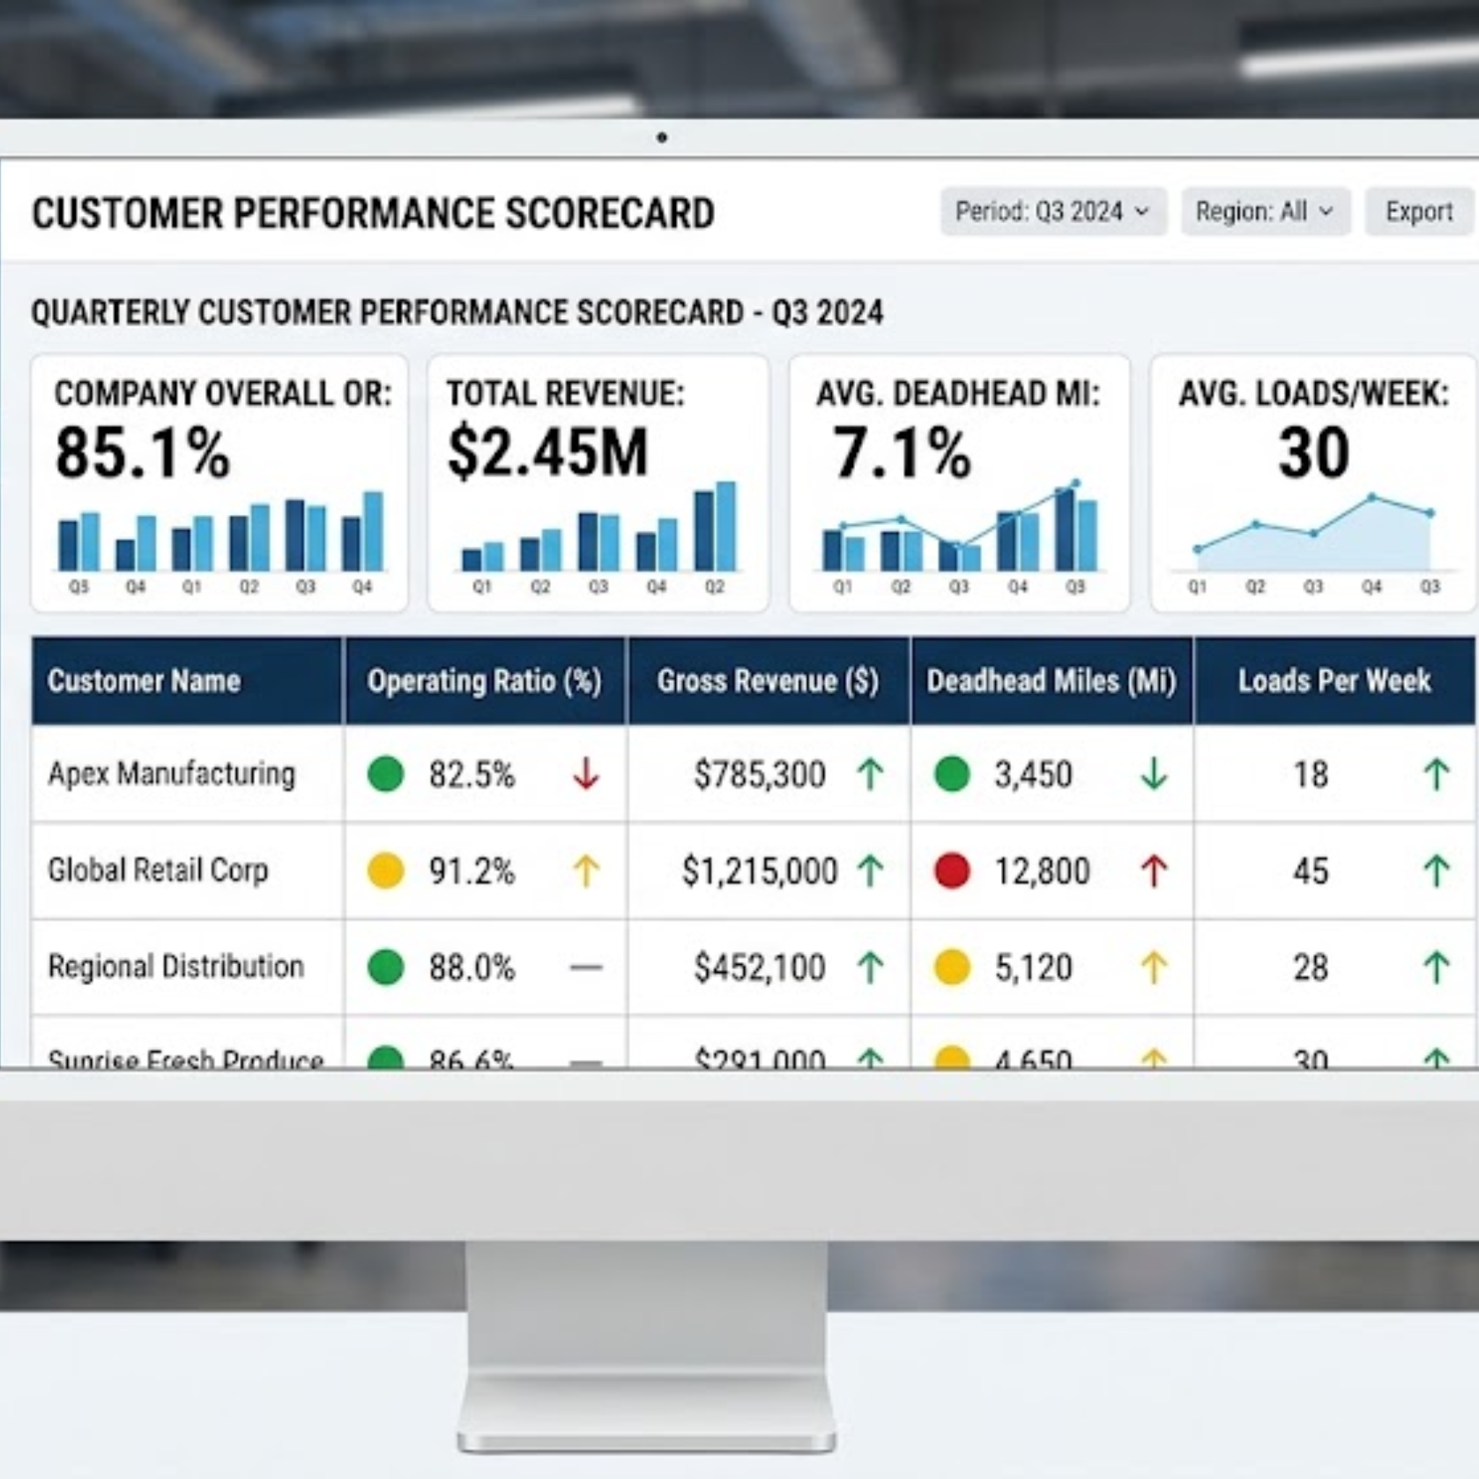Click the Company Overall OR bar chart
The height and width of the screenshot is (1479, 1479).
[x=220, y=539]
